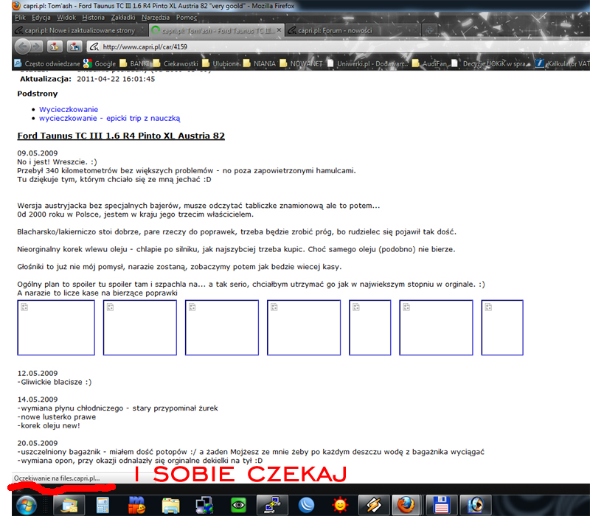Open the Ciekawostki bookmark folder
This screenshot has width=590, height=516.
176,63
